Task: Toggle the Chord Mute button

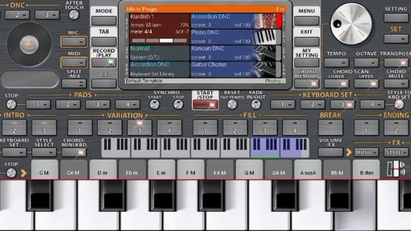Action: pyautogui.click(x=396, y=83)
